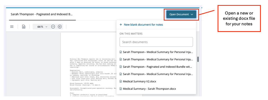Select the Sarah Thompson - Paginated and Indexed B... tab
Image resolution: width=268 pixels, height=100 pixels.
coord(42,15)
